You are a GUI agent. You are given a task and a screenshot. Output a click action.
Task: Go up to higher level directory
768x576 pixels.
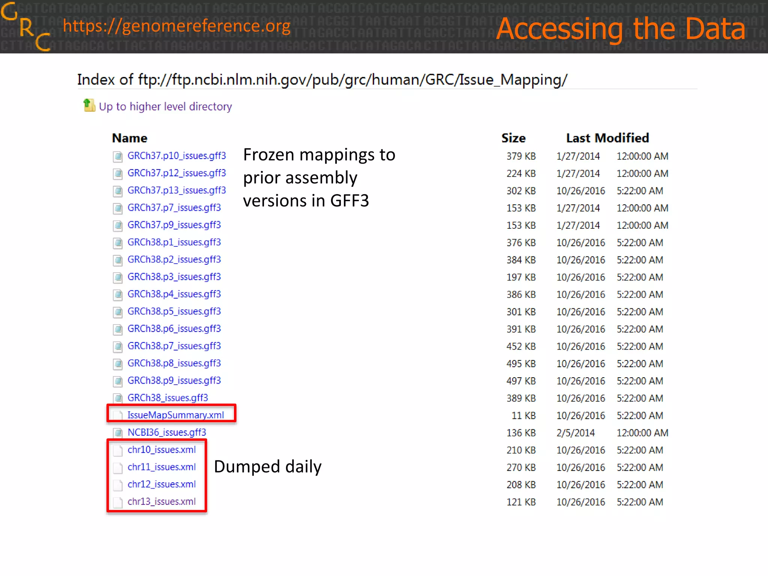click(x=165, y=106)
